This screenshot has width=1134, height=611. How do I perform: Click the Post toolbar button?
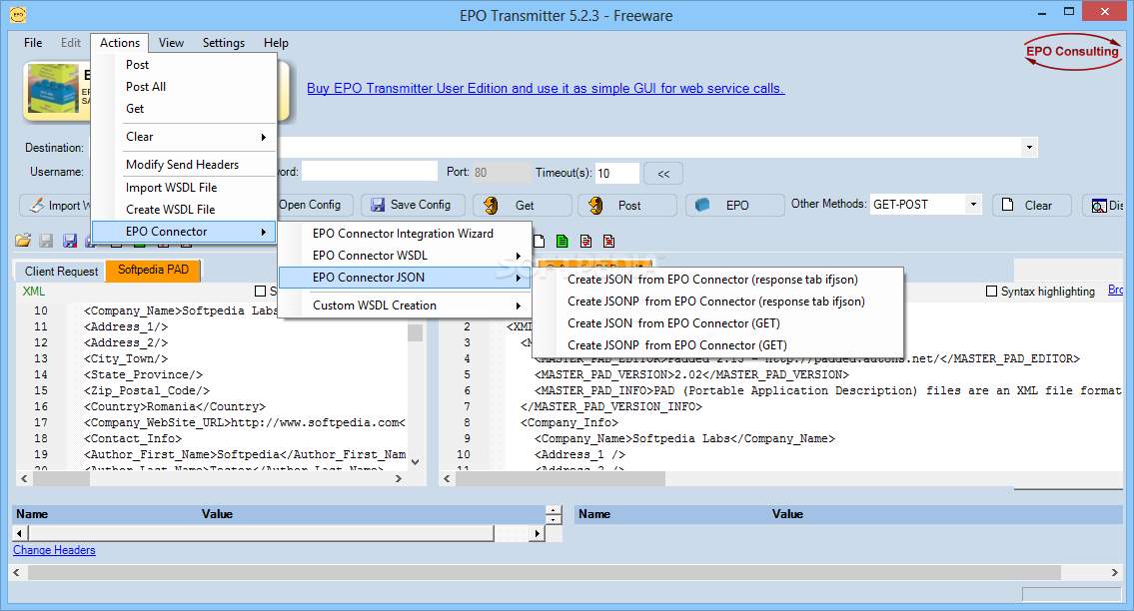[627, 206]
